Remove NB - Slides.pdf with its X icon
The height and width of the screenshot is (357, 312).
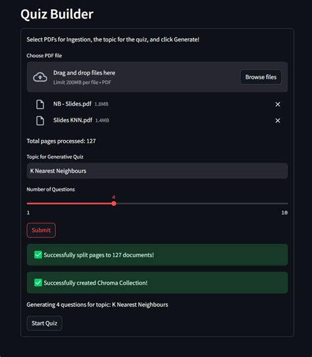(x=278, y=105)
